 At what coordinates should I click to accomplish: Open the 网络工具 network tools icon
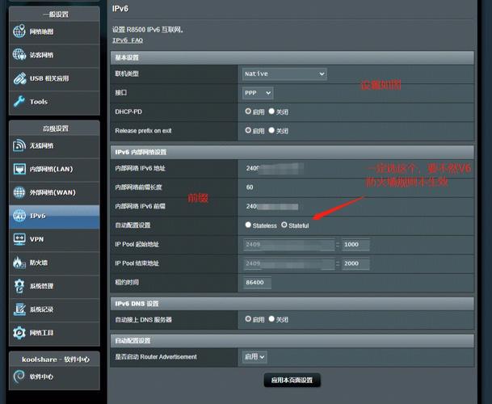tap(19, 332)
